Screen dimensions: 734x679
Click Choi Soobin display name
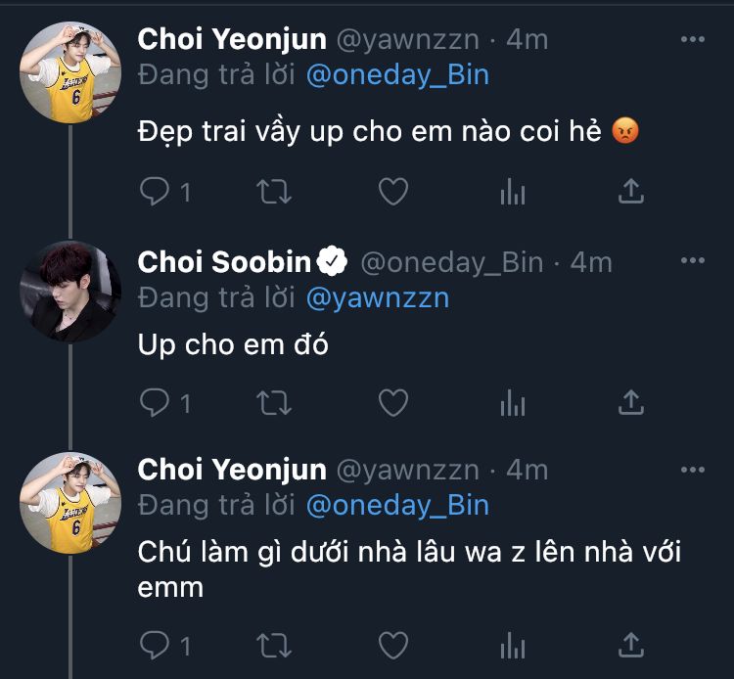(224, 262)
